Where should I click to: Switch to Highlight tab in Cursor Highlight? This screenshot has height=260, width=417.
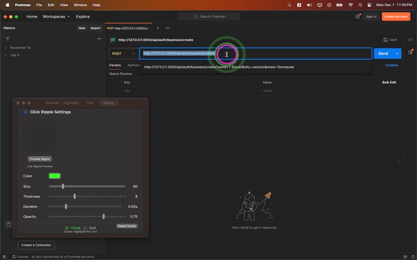click(71, 103)
